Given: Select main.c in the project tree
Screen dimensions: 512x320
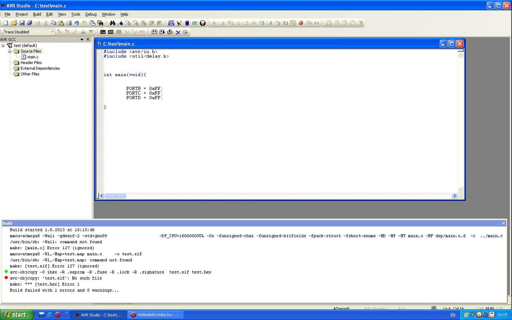Looking at the screenshot, I should (x=33, y=57).
